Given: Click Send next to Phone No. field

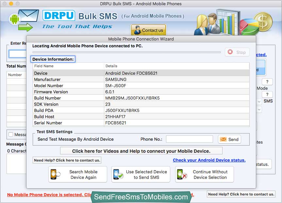Looking at the screenshot, I should [229, 139].
